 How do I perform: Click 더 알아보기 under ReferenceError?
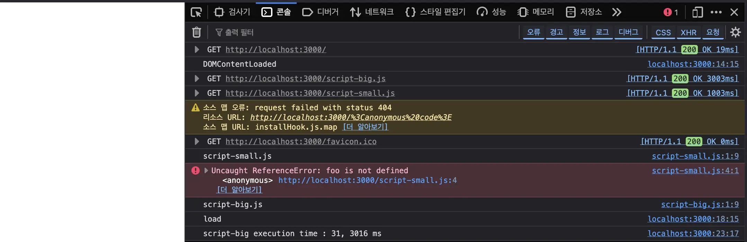click(x=240, y=190)
